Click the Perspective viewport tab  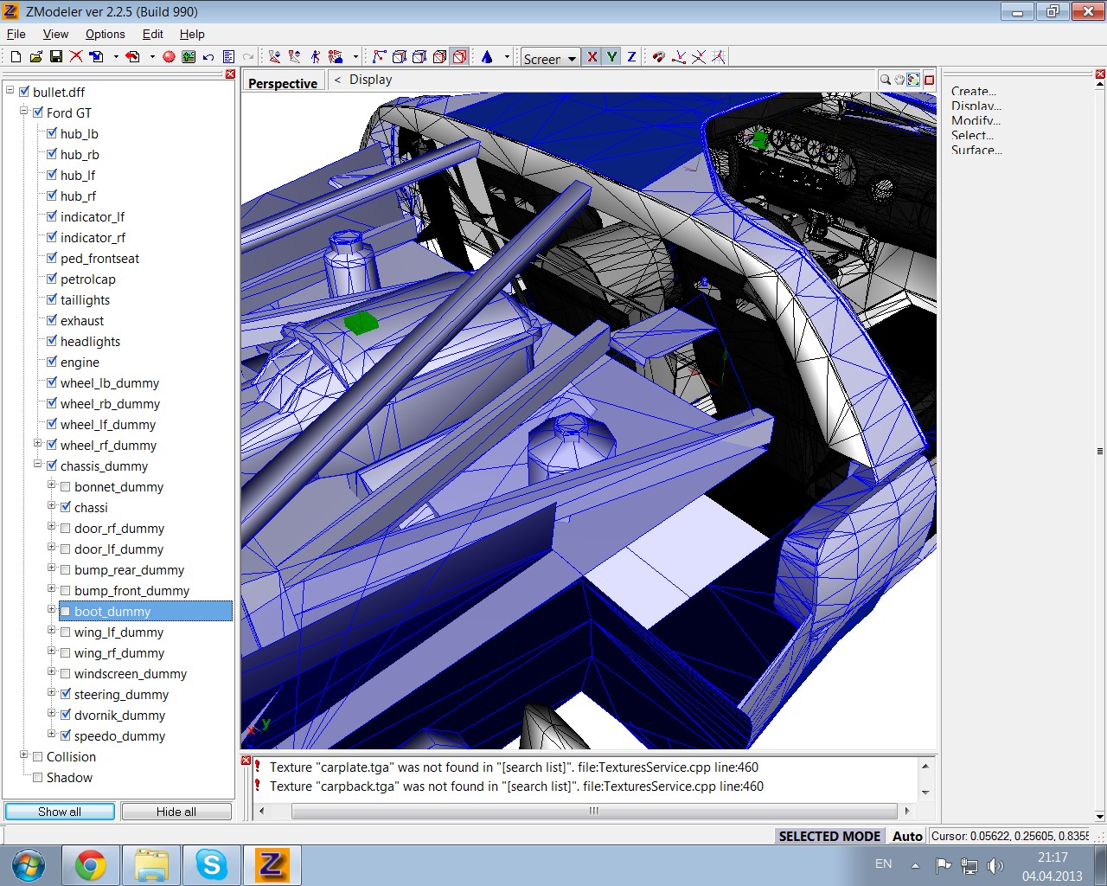283,83
